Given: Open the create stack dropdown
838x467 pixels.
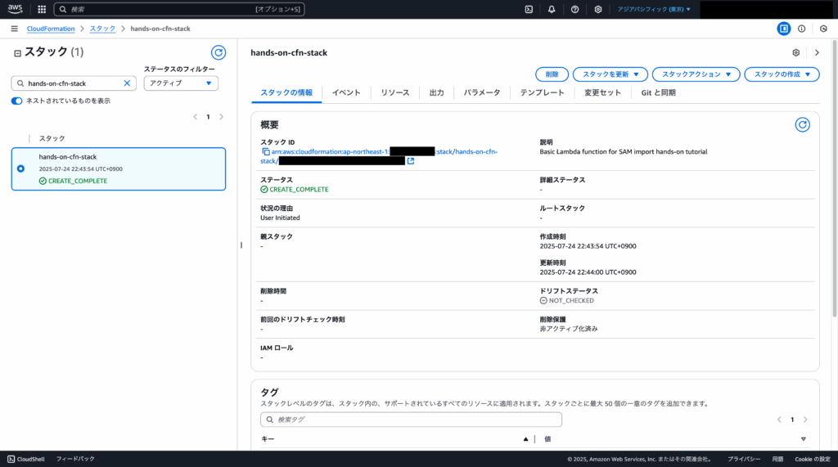Looking at the screenshot, I should coord(782,74).
